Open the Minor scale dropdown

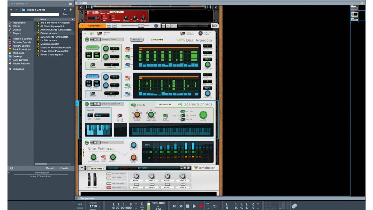tap(102, 115)
